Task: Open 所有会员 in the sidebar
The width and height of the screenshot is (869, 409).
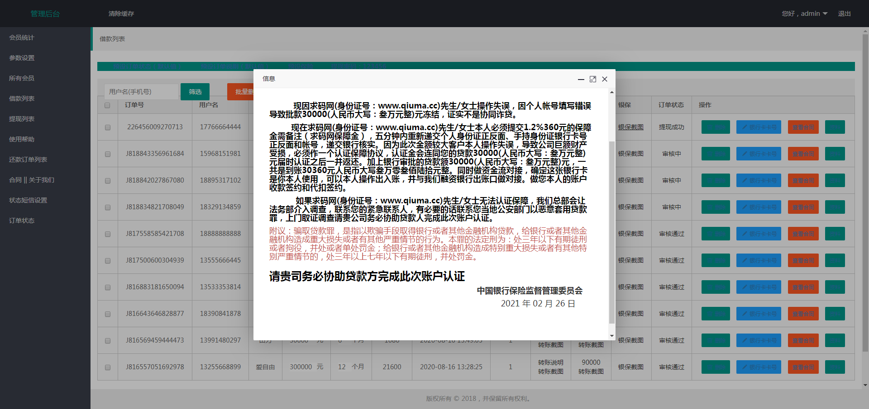Action: click(x=45, y=78)
